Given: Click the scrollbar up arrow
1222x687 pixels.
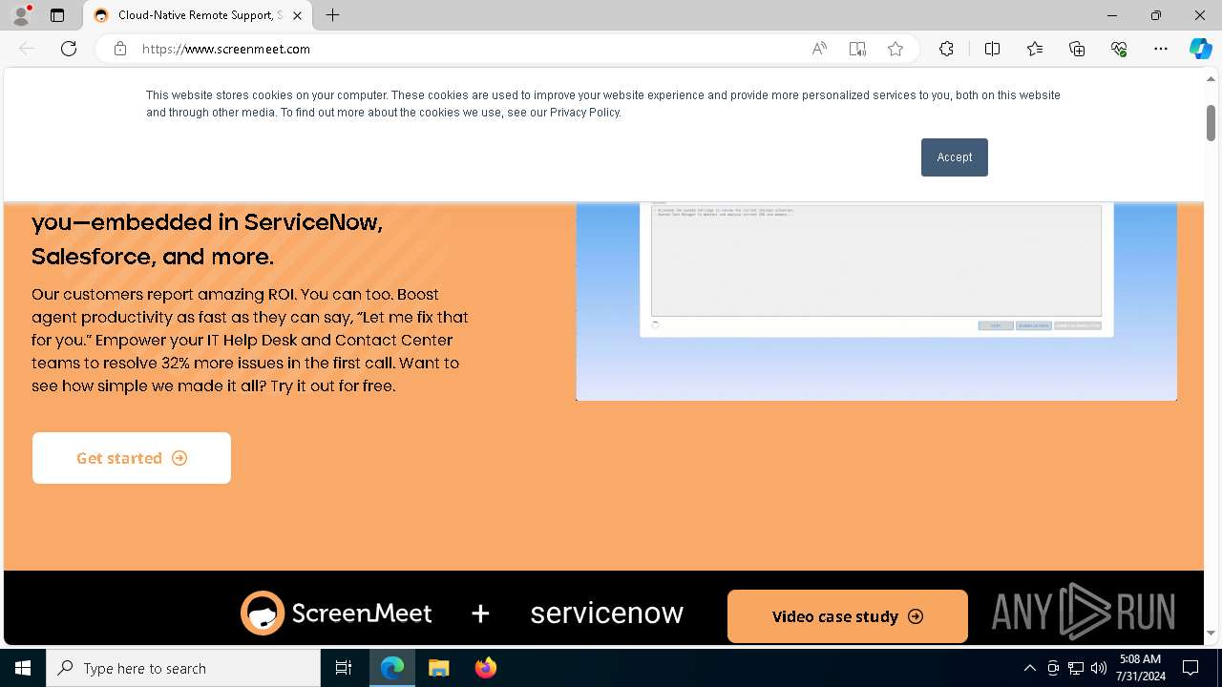Looking at the screenshot, I should click(x=1211, y=78).
